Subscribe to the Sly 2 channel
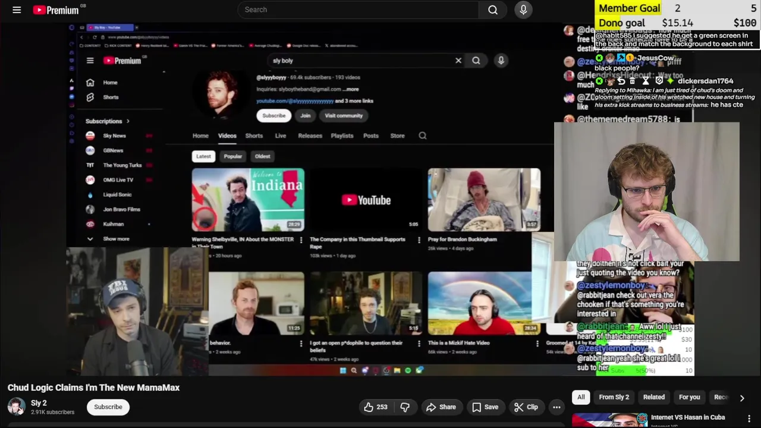The height and width of the screenshot is (428, 761). click(108, 407)
